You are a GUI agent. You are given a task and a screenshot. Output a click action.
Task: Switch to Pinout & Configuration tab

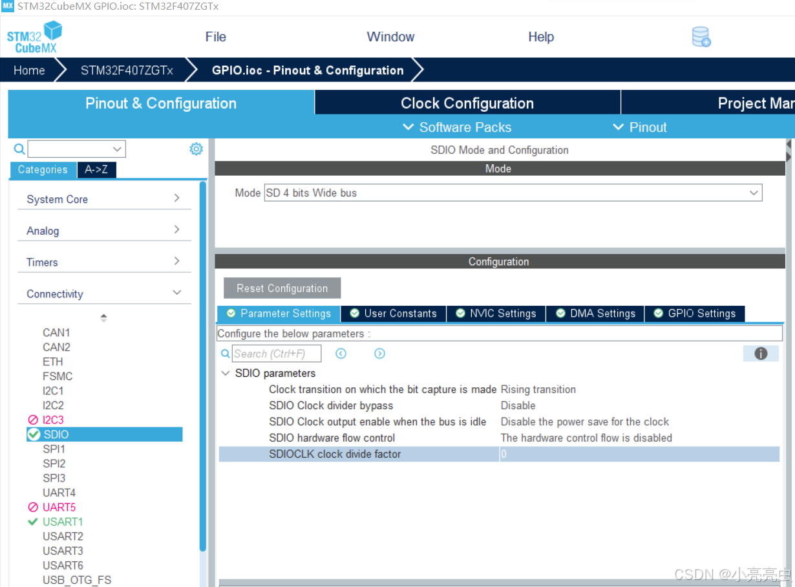coord(161,103)
